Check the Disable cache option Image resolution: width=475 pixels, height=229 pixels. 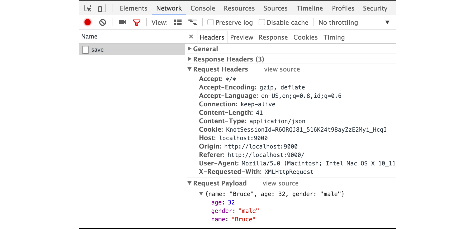[262, 22]
